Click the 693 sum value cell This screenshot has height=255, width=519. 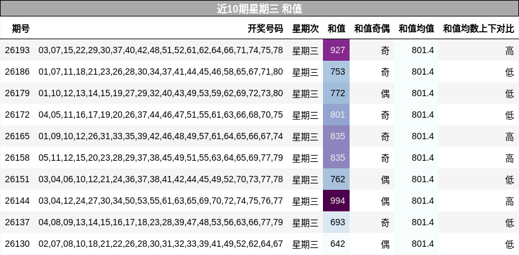click(x=336, y=222)
